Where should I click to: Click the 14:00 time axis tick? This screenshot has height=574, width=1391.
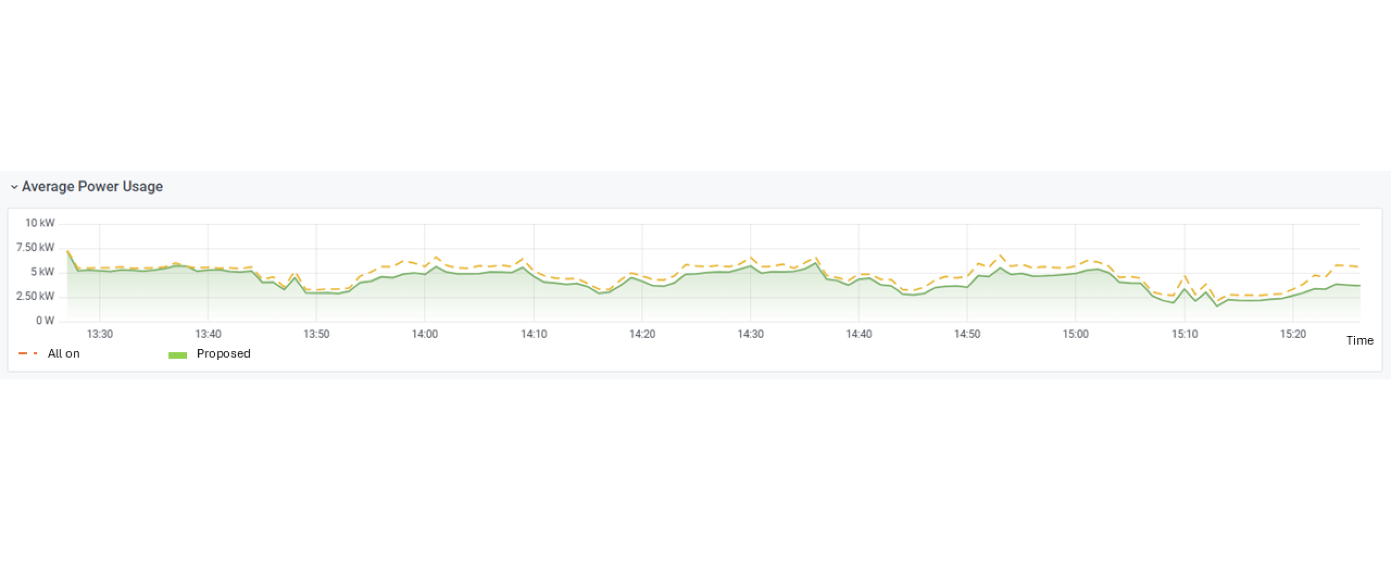pyautogui.click(x=425, y=334)
